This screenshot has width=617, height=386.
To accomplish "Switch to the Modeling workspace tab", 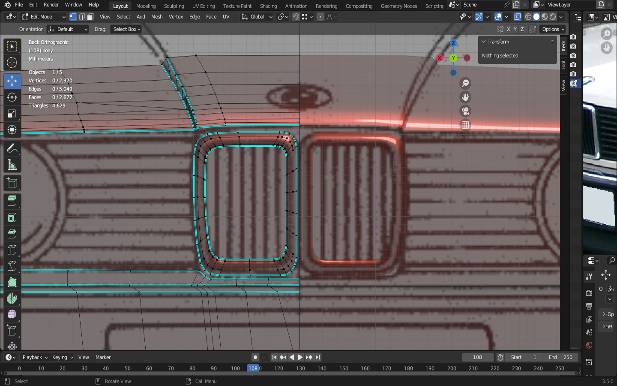I will coord(146,6).
